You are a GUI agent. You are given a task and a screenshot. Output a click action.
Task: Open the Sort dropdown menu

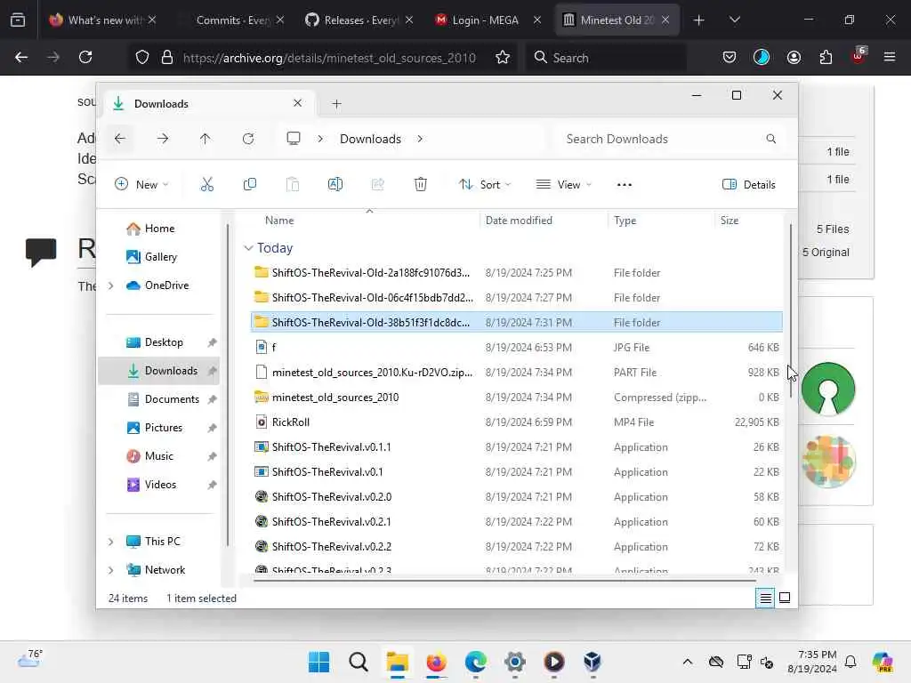[485, 185]
